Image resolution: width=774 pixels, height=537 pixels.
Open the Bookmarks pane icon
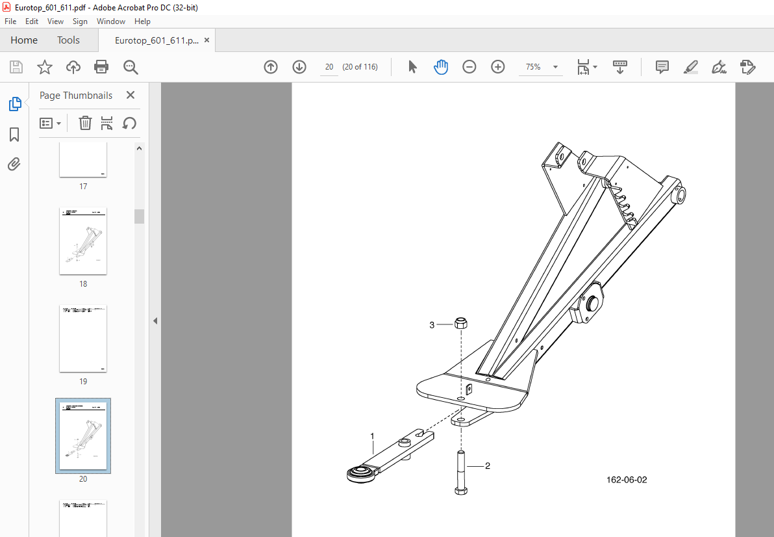click(14, 135)
